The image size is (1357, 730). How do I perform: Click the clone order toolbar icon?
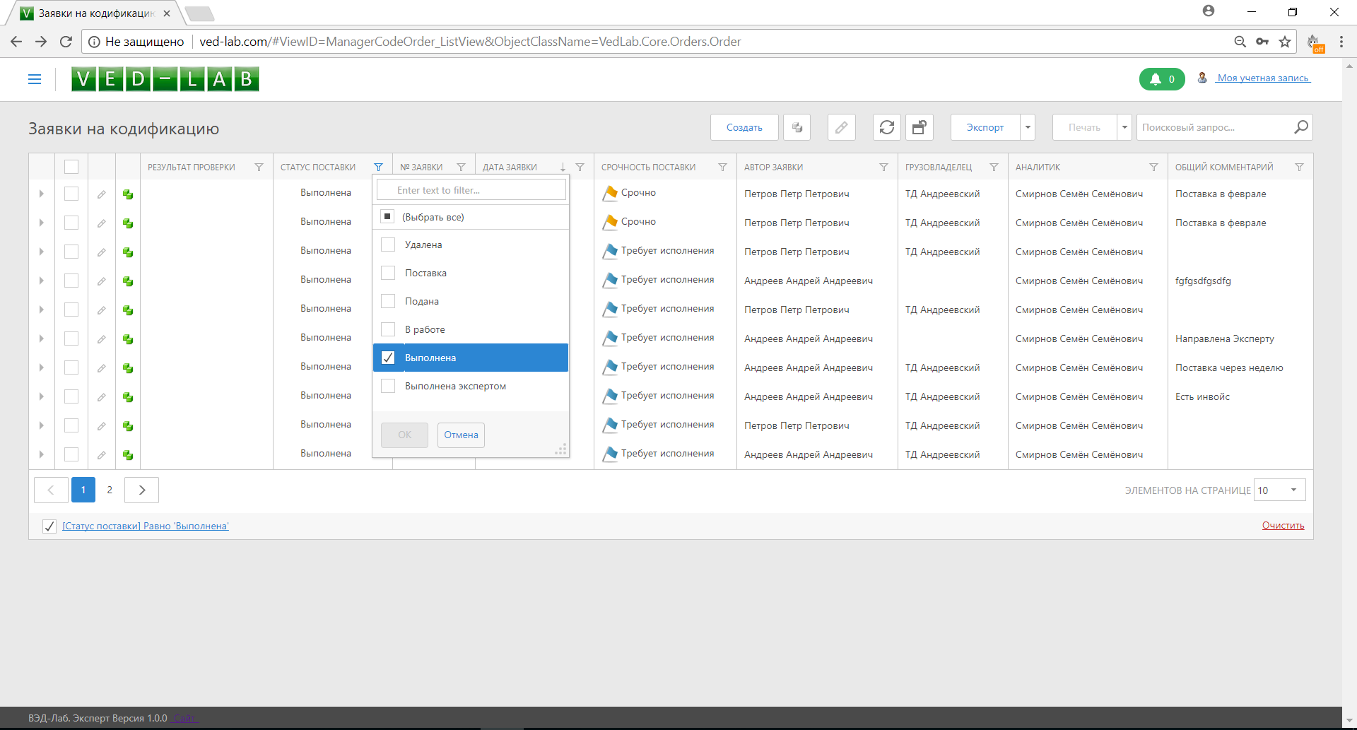click(797, 127)
